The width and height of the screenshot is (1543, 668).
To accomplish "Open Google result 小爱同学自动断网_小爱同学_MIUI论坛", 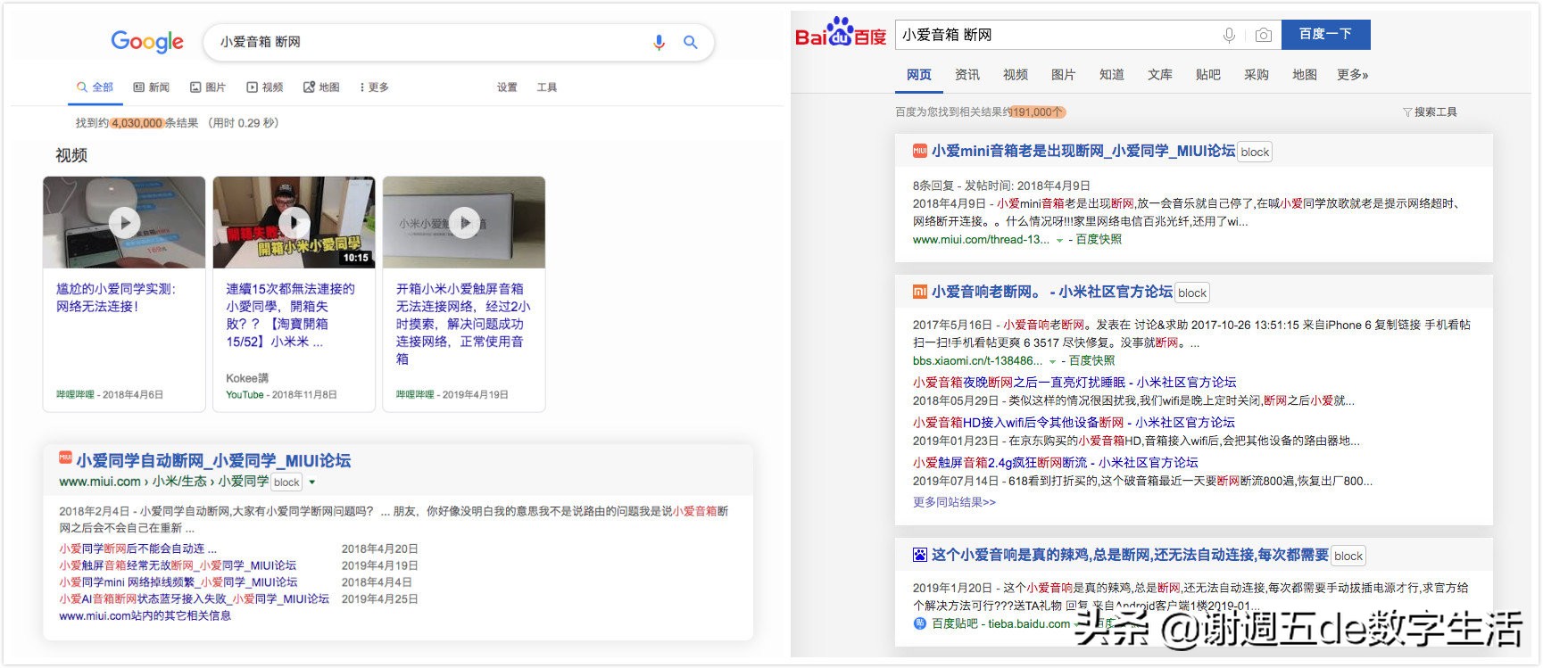I will pos(213,461).
